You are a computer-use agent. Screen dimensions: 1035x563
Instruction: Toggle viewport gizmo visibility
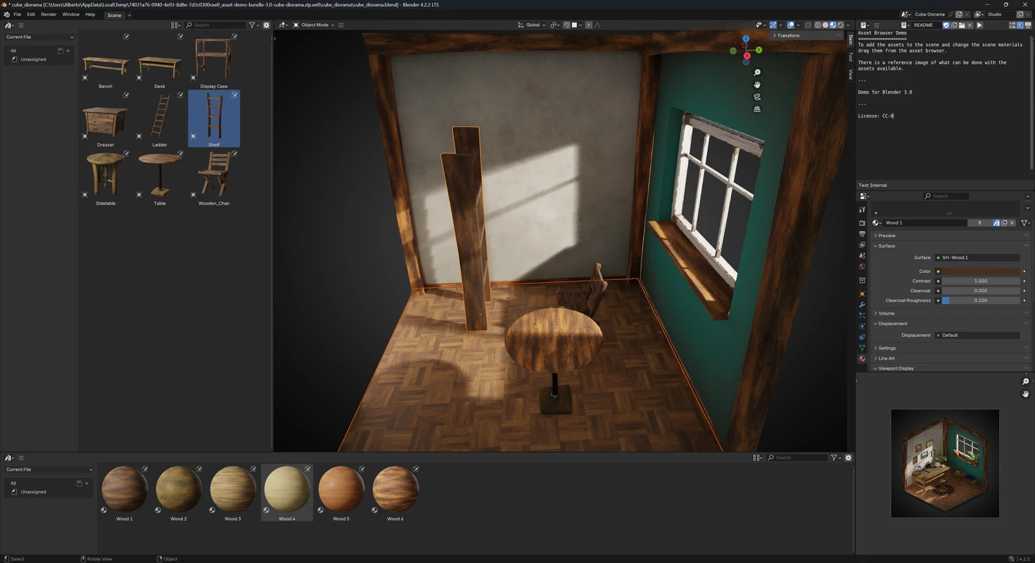tap(773, 25)
